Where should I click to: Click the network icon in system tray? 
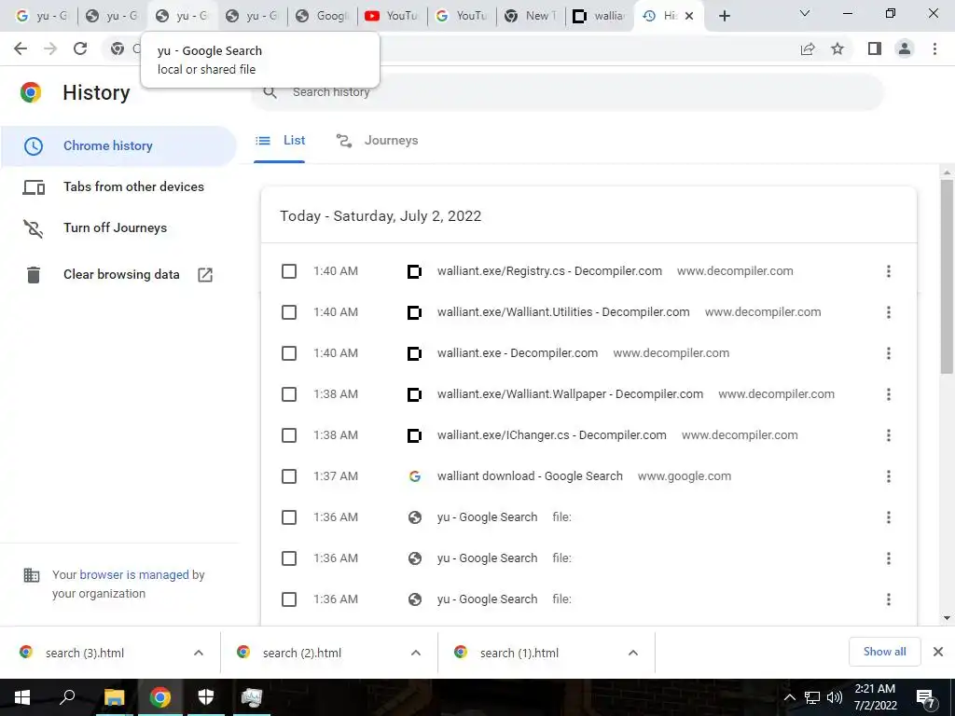pyautogui.click(x=812, y=697)
